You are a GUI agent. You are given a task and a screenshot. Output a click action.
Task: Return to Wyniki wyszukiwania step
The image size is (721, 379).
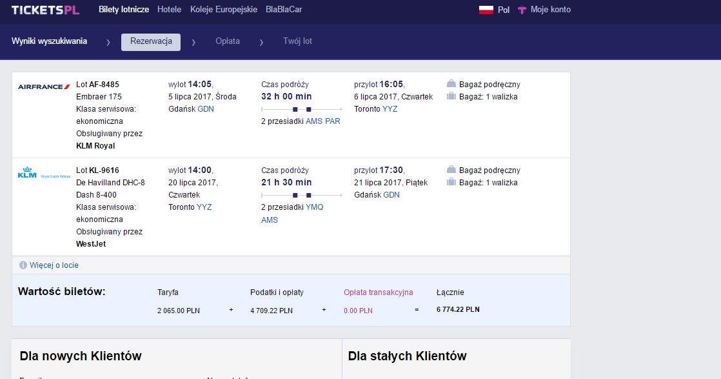49,41
